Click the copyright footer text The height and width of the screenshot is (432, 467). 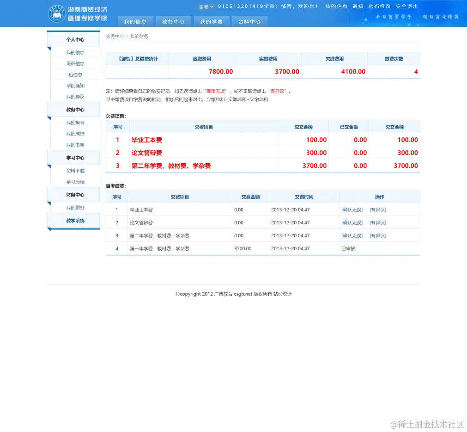pyautogui.click(x=234, y=294)
